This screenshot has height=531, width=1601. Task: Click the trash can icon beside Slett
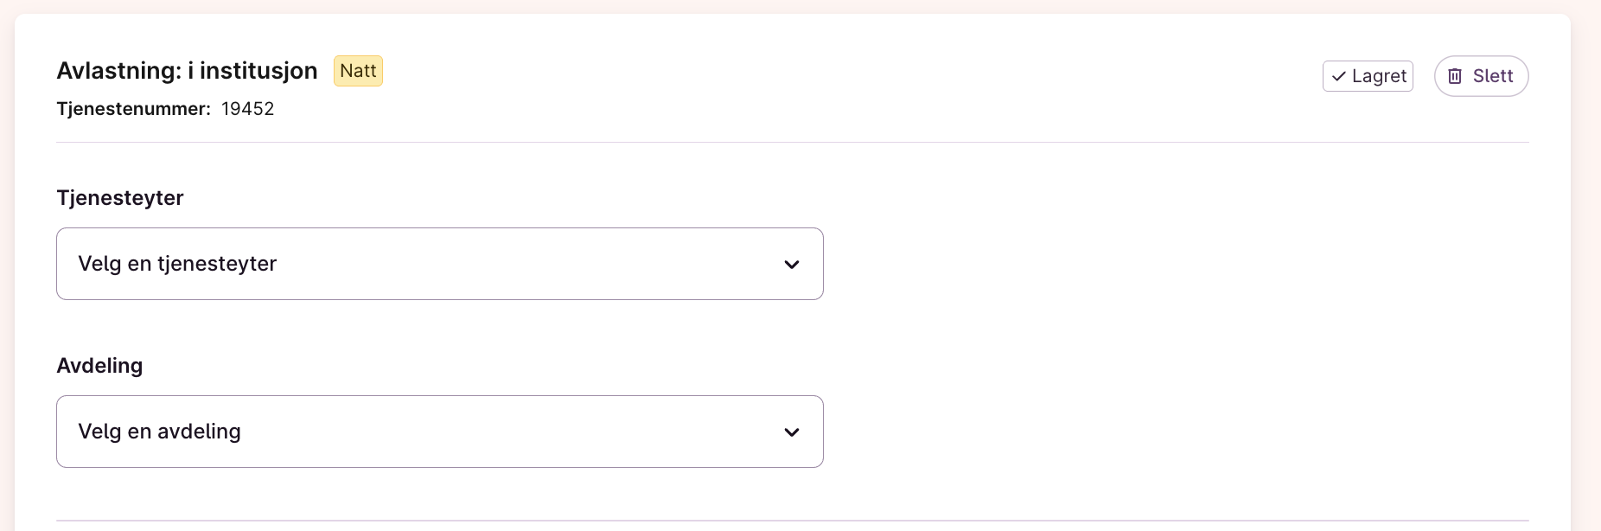[1455, 76]
